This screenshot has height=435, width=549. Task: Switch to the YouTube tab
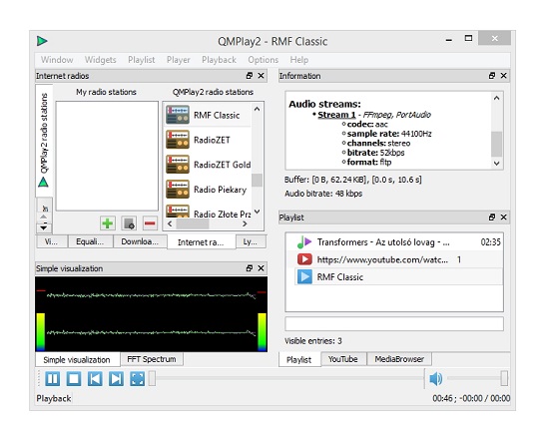click(342, 359)
